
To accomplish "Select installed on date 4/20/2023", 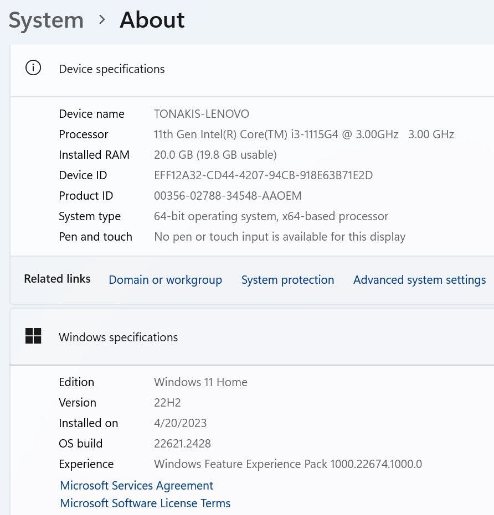I will pos(180,423).
